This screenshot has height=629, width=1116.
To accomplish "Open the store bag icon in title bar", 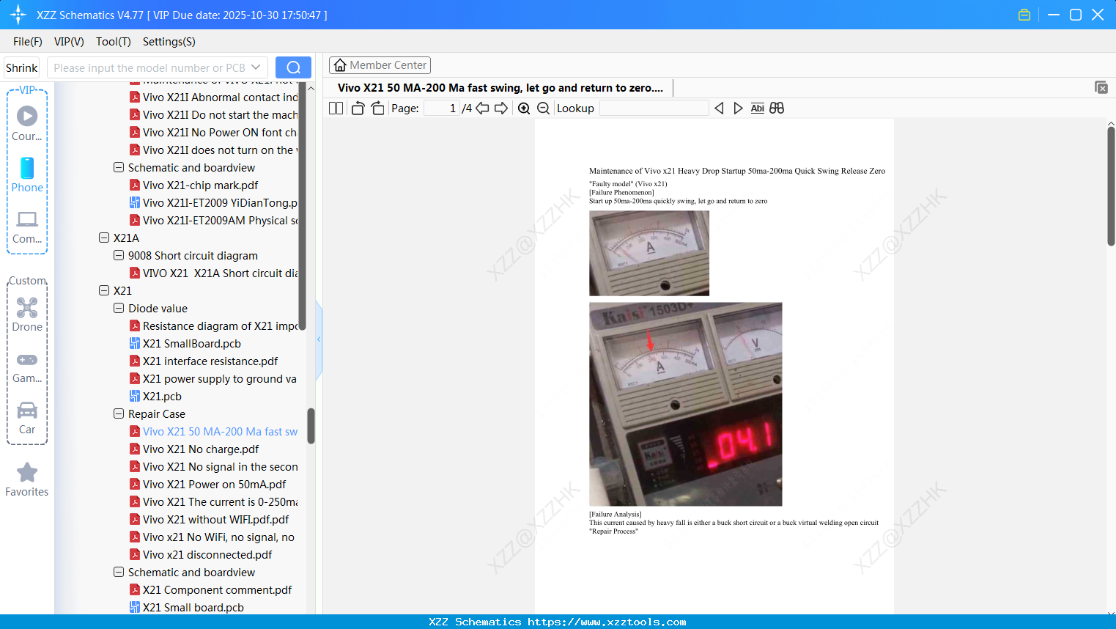I will (x=1024, y=15).
